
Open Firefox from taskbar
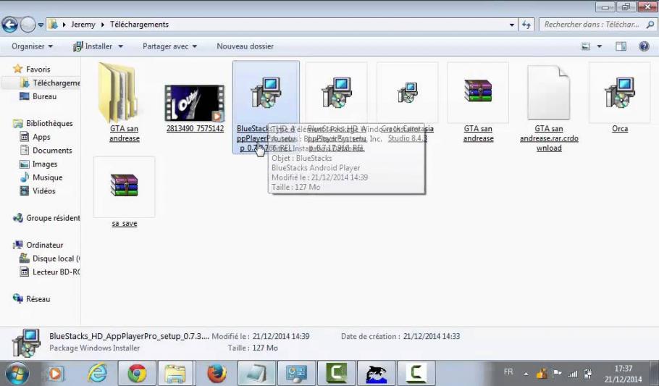coord(217,374)
